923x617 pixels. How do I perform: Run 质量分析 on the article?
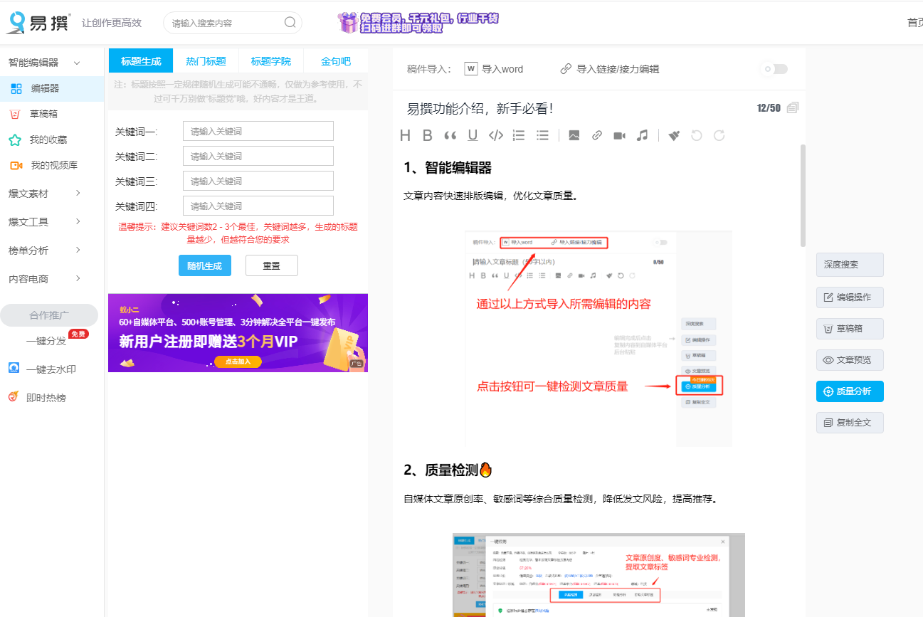[850, 391]
